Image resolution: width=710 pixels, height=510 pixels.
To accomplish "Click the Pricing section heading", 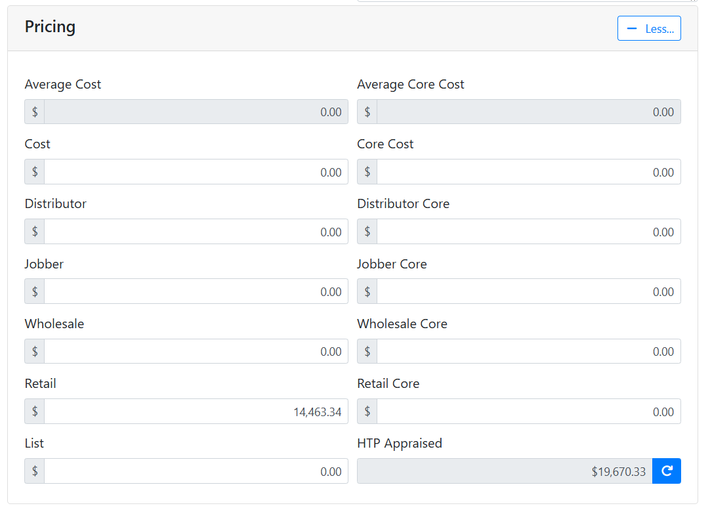I will [50, 27].
